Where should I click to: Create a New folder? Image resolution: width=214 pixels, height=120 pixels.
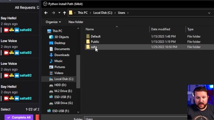pos(76,22)
